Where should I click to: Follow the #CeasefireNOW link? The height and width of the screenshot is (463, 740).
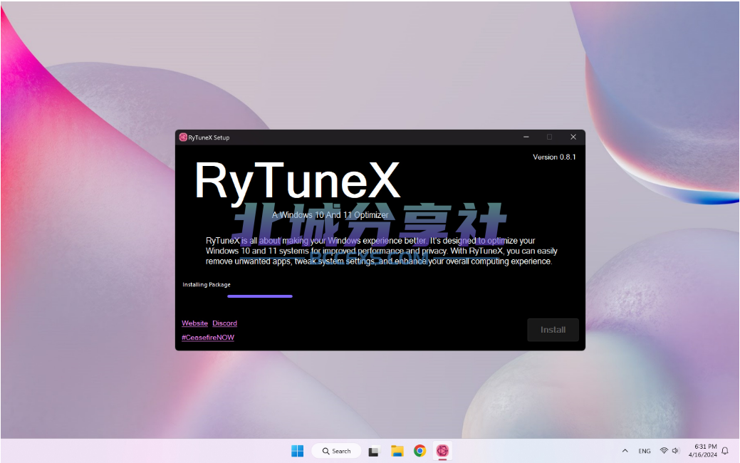coord(208,338)
